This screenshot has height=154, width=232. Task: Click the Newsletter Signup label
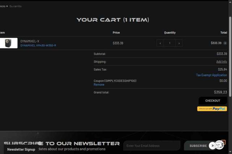coord(21,149)
